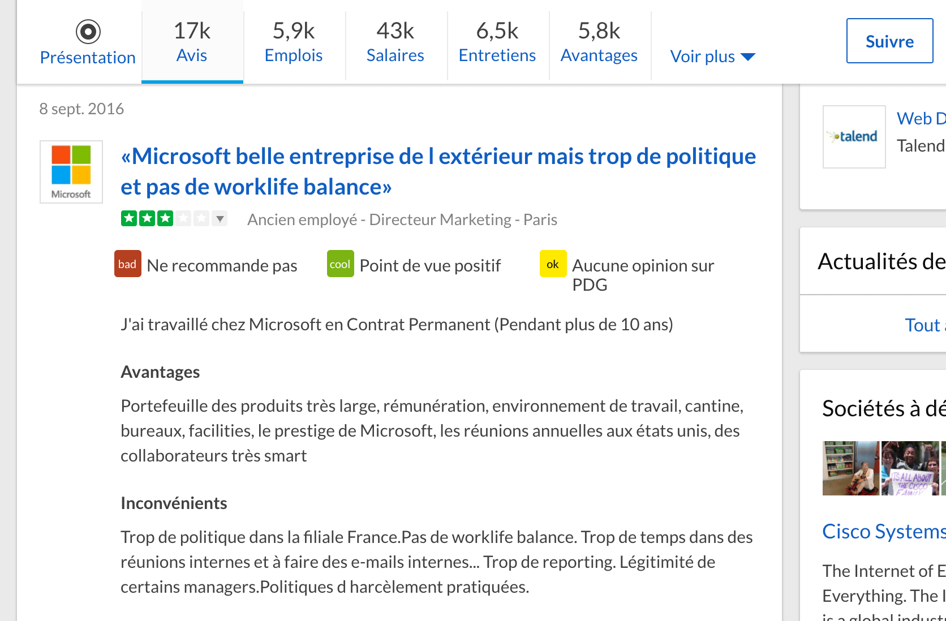946x621 pixels.
Task: Open the Emplois tab
Action: 294,42
